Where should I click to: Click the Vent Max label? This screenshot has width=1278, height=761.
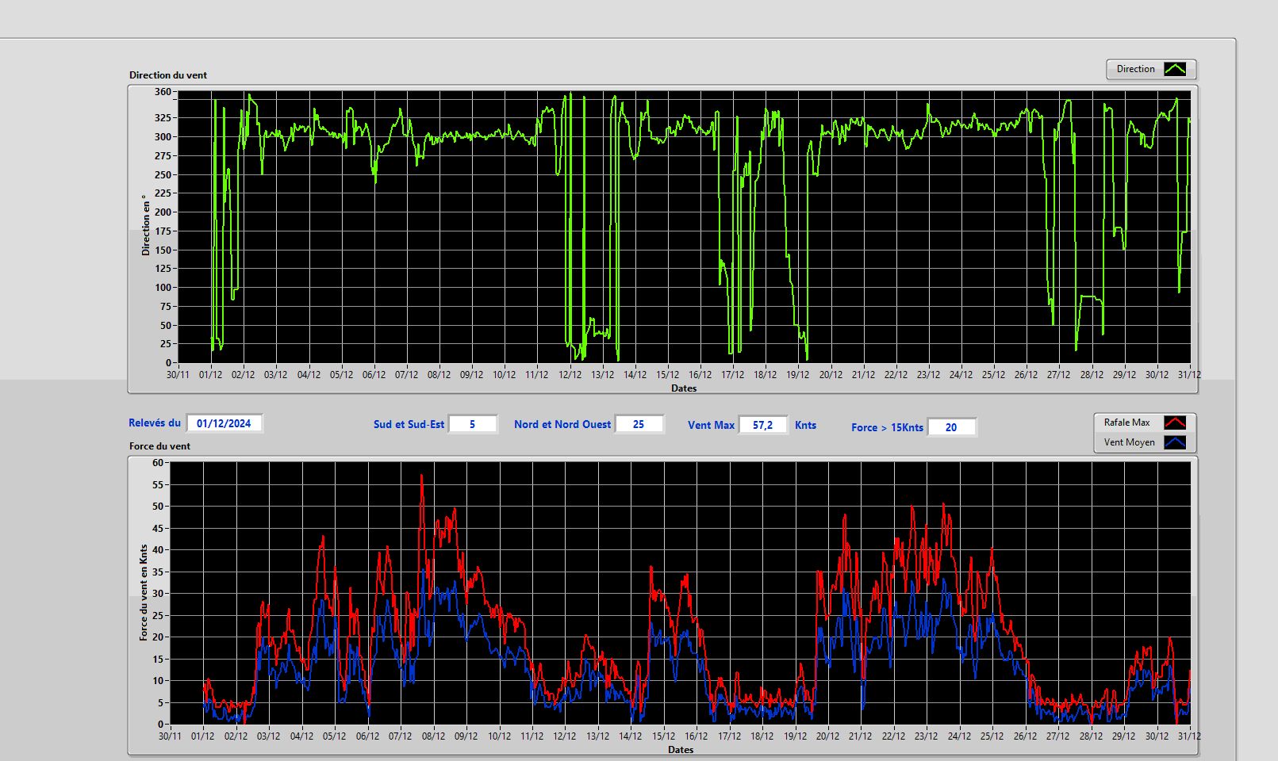point(712,426)
